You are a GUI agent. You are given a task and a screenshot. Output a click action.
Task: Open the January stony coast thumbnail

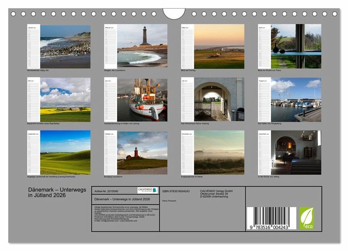point(65,47)
